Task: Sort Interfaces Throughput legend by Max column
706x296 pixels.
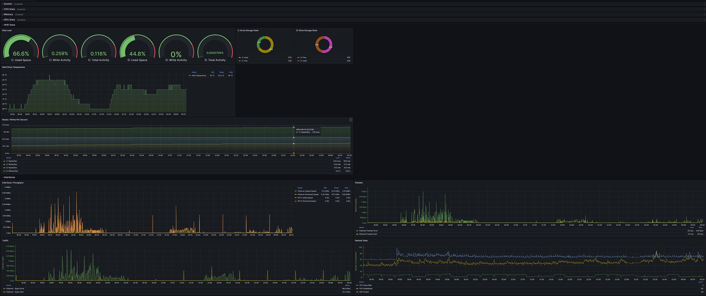Action: (x=346, y=188)
